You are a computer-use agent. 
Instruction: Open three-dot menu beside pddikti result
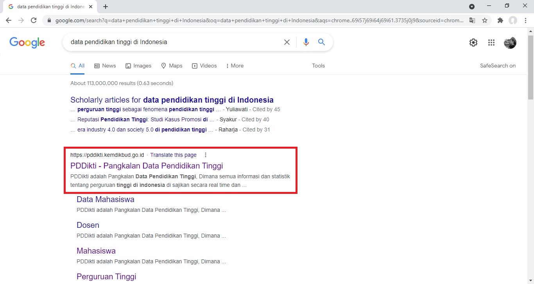[206, 155]
